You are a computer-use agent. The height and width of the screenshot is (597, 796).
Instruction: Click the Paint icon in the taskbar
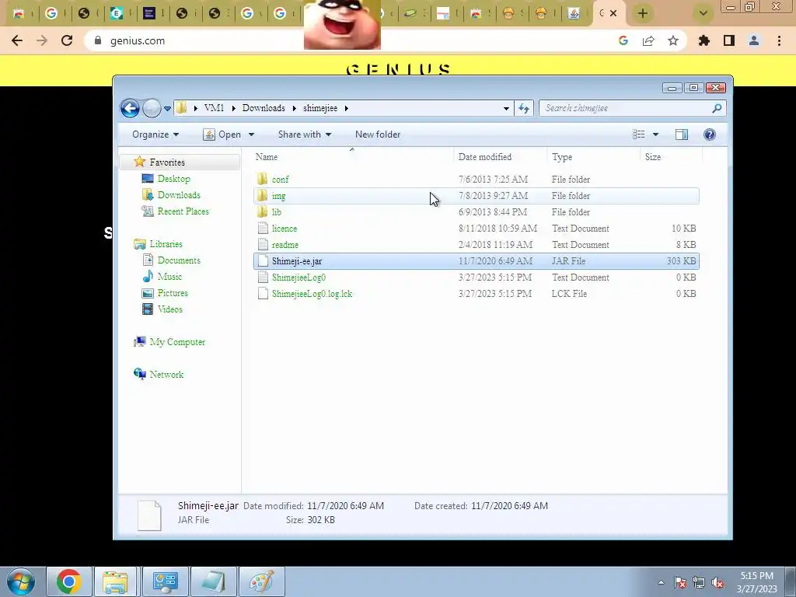(x=262, y=581)
